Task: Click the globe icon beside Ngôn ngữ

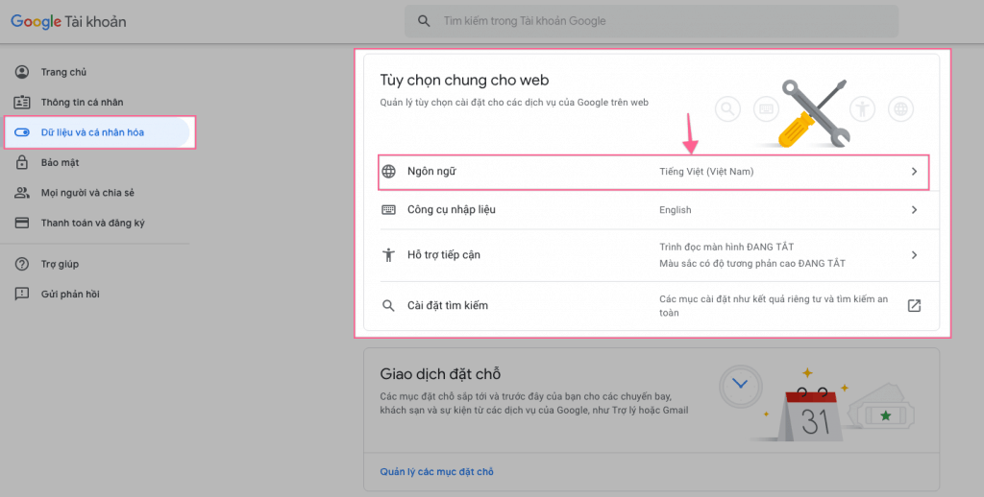Action: pyautogui.click(x=388, y=172)
